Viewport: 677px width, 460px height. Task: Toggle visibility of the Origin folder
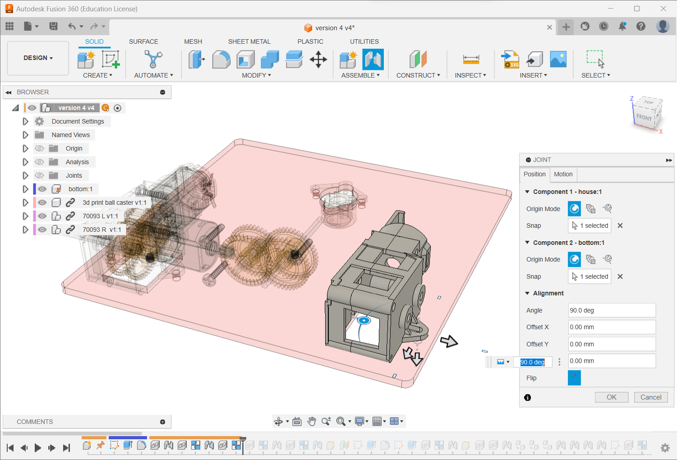click(40, 148)
